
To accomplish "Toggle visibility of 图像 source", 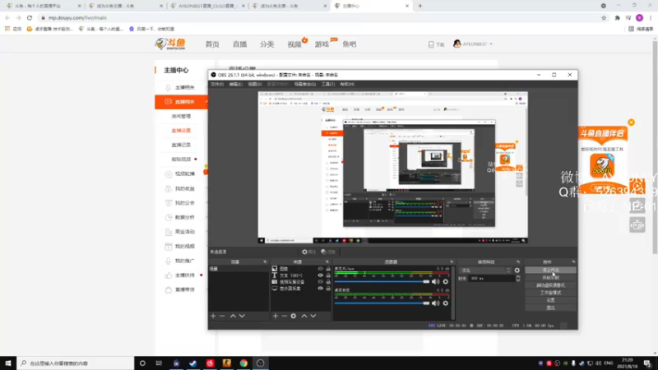I will pos(321,269).
